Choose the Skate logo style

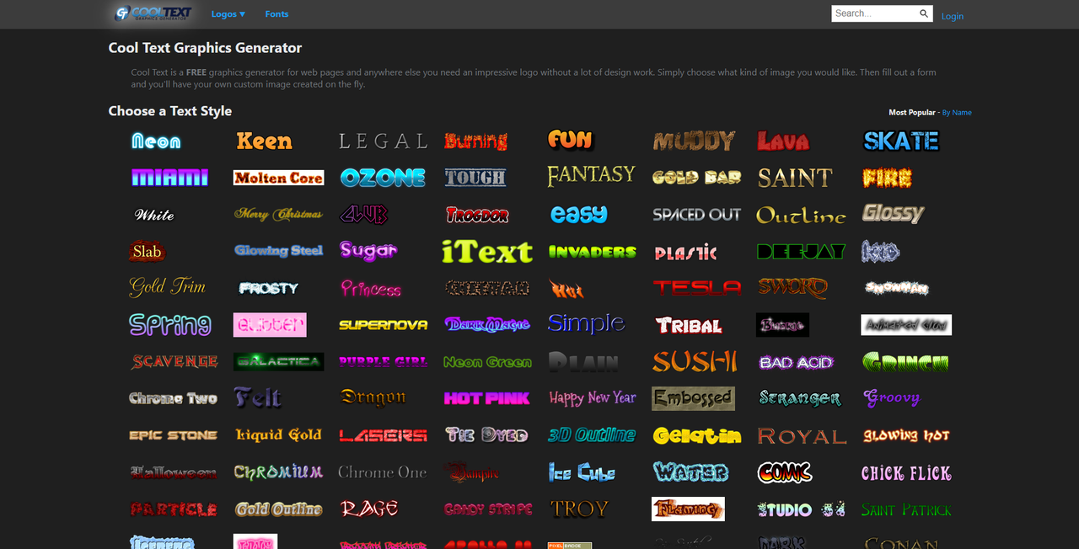[x=901, y=141]
